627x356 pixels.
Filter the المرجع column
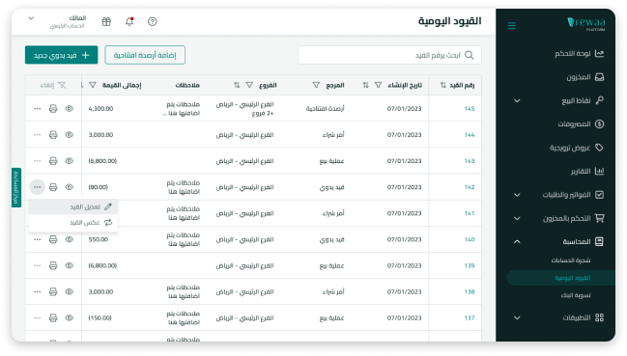click(316, 85)
